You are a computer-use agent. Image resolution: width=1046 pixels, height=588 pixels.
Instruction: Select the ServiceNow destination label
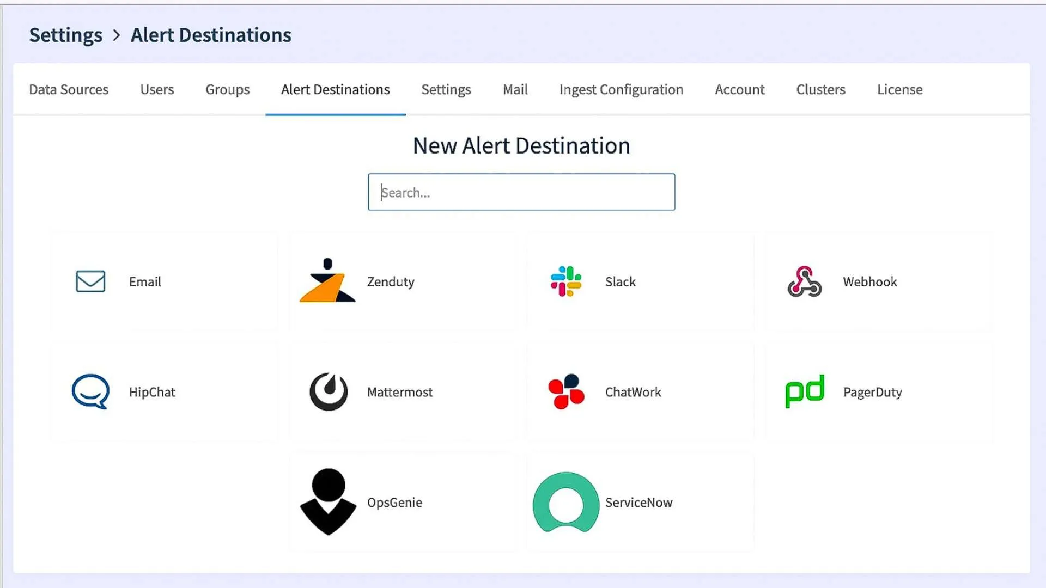[639, 503]
